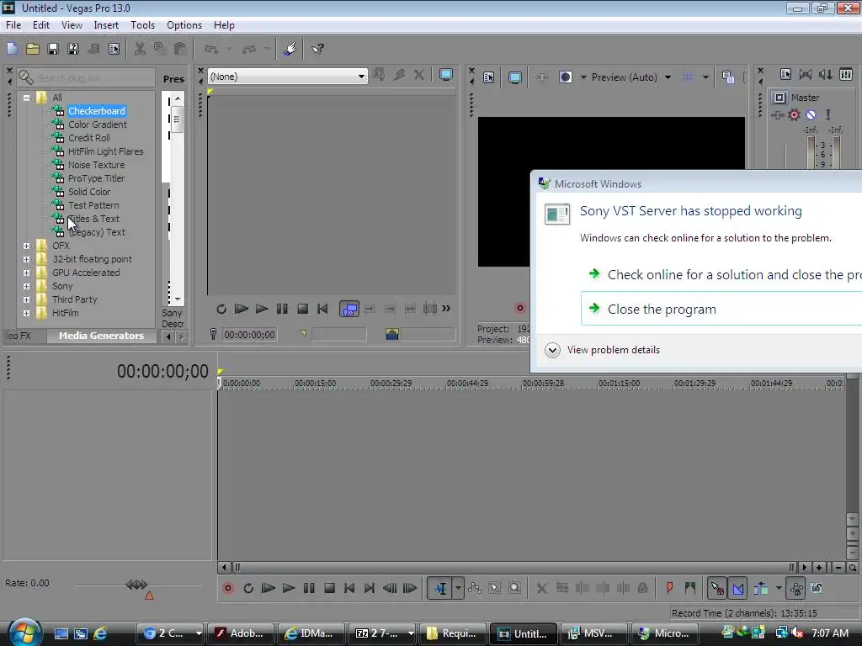Expand the OFX folder

point(26,246)
